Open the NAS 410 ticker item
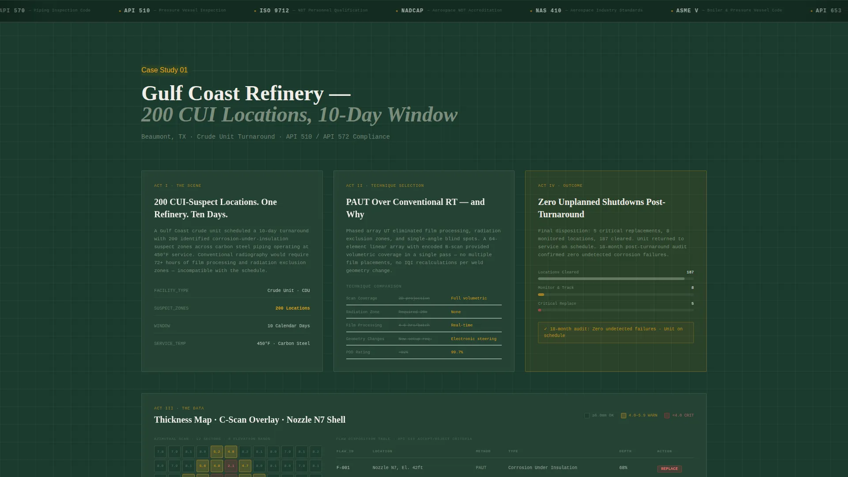The width and height of the screenshot is (848, 477). tap(587, 11)
